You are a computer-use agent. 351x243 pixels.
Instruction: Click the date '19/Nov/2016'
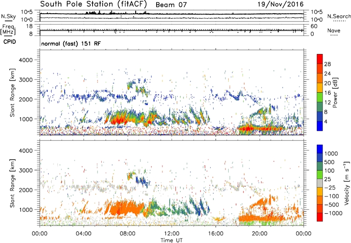(x=280, y=4)
